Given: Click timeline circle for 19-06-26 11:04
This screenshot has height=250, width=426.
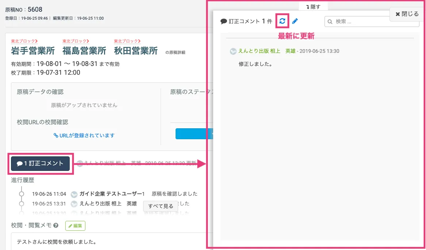Looking at the screenshot, I should click(22, 194).
